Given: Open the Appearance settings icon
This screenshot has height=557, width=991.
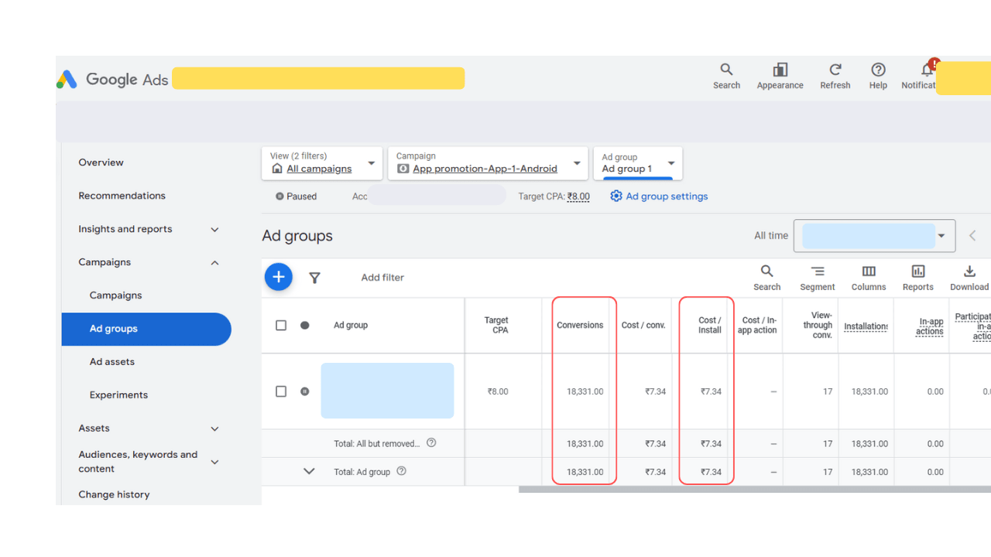Looking at the screenshot, I should [x=780, y=70].
